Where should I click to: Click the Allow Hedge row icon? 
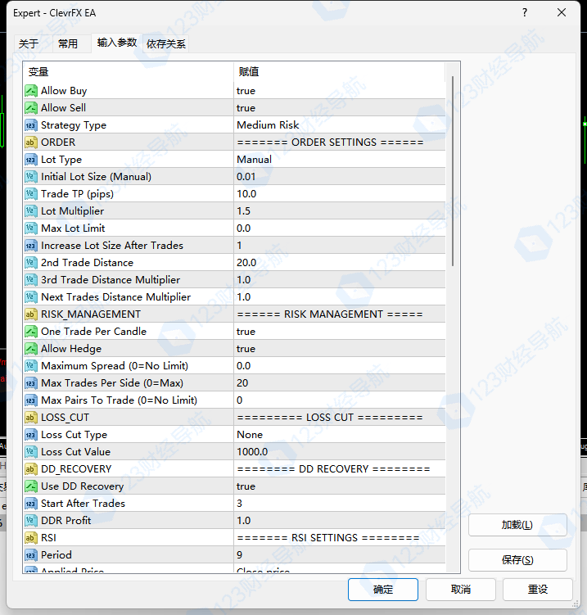31,349
